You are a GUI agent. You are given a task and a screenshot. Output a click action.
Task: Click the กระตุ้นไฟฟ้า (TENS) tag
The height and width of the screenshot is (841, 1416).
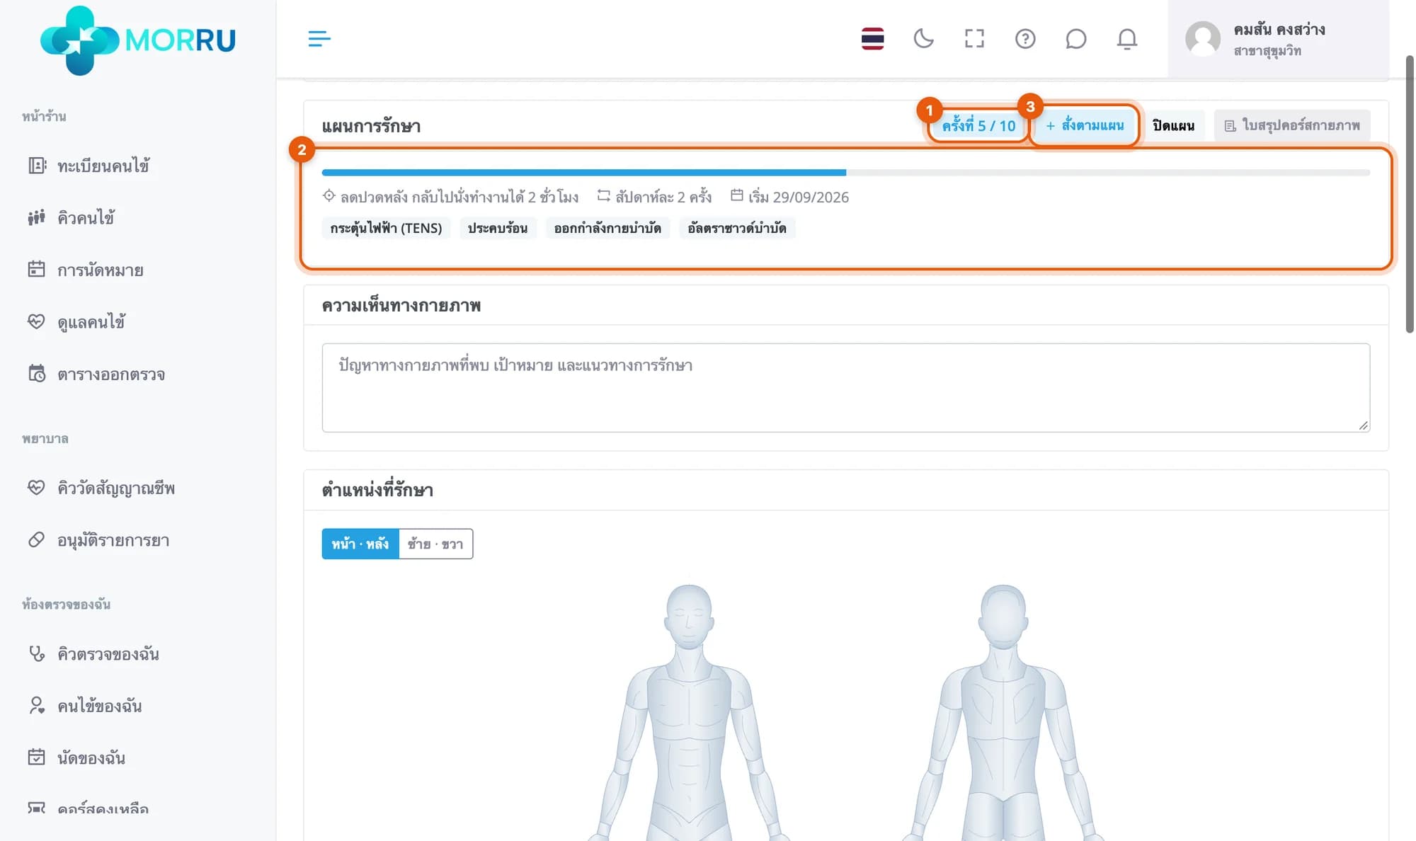[386, 228]
